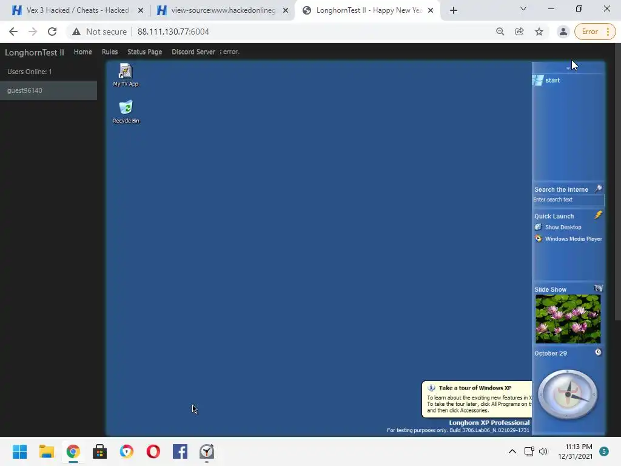The image size is (621, 466).
Task: Open the My TV App desktop icon
Action: 126,75
